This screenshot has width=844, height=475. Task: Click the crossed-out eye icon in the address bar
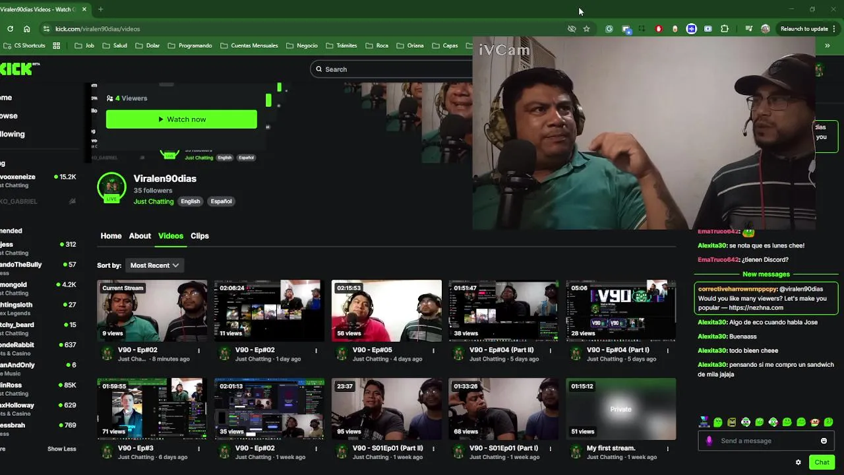coord(572,29)
